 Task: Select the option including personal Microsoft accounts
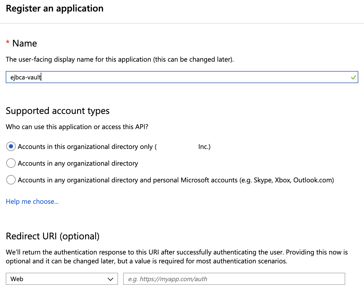point(11,180)
